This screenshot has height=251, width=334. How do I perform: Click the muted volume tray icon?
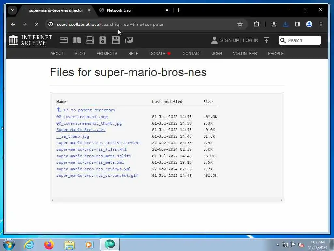coord(301,245)
